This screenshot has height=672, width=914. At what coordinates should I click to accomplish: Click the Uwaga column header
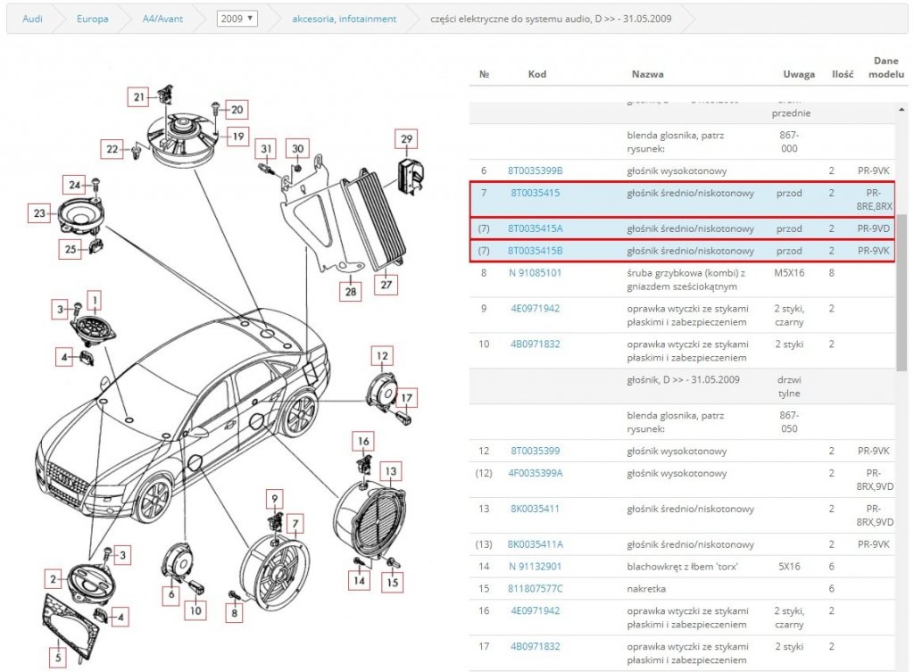pyautogui.click(x=799, y=74)
